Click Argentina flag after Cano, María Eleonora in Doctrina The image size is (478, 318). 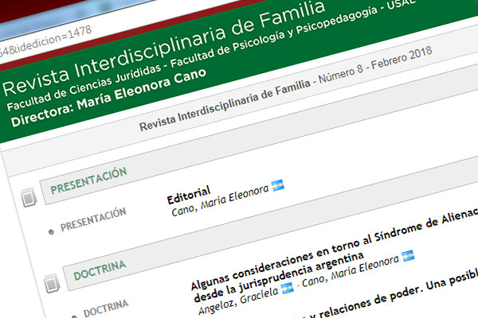408,256
